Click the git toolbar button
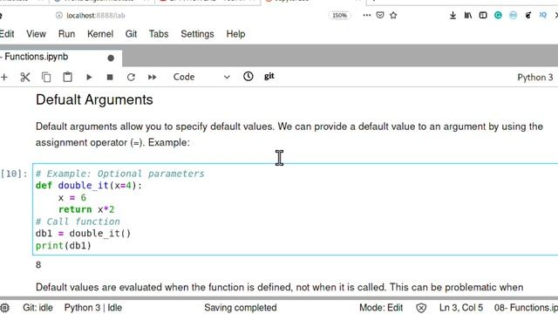 [x=269, y=76]
